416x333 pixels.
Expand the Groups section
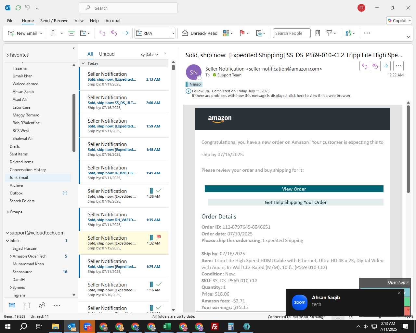pos(7,212)
